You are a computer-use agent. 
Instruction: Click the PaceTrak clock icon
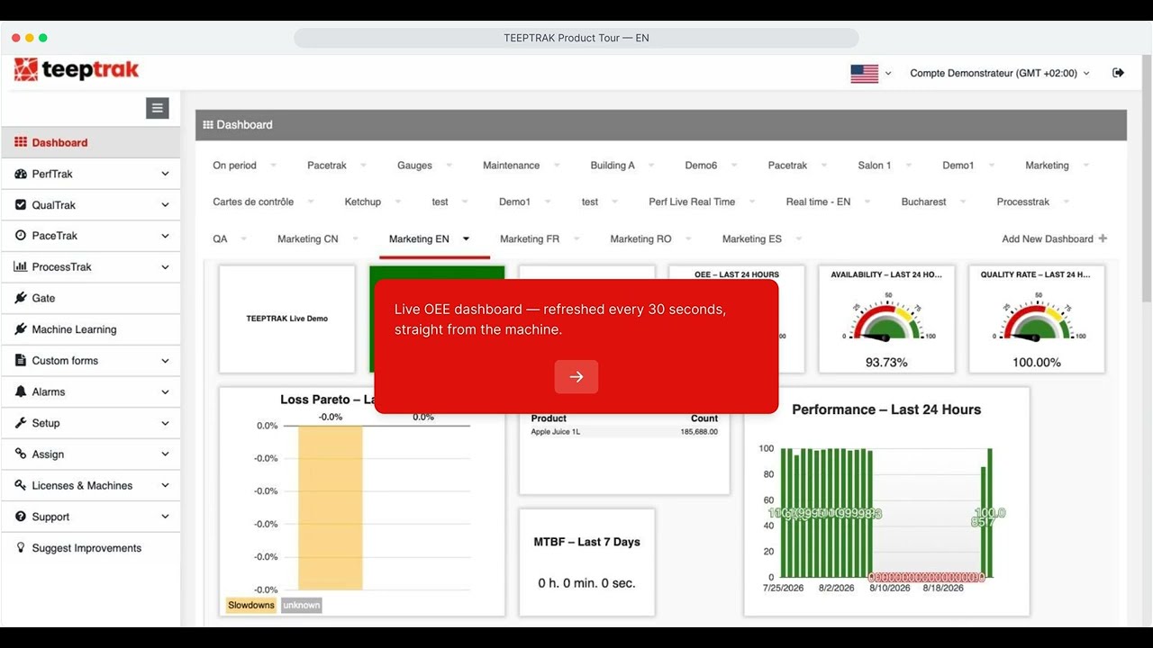21,235
